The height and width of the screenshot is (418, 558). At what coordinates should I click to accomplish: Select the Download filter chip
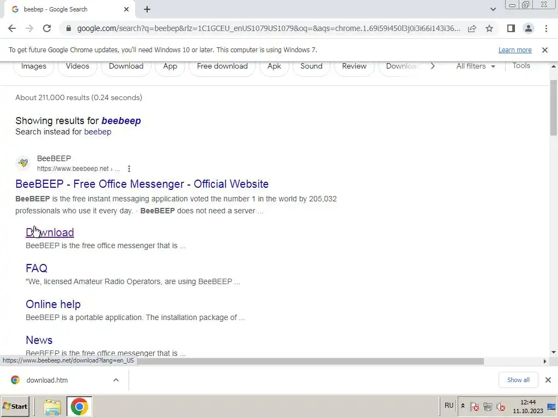click(126, 66)
